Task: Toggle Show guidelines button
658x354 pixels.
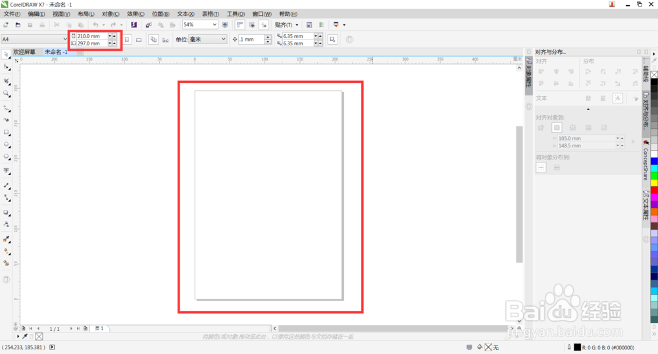Action: [x=264, y=25]
